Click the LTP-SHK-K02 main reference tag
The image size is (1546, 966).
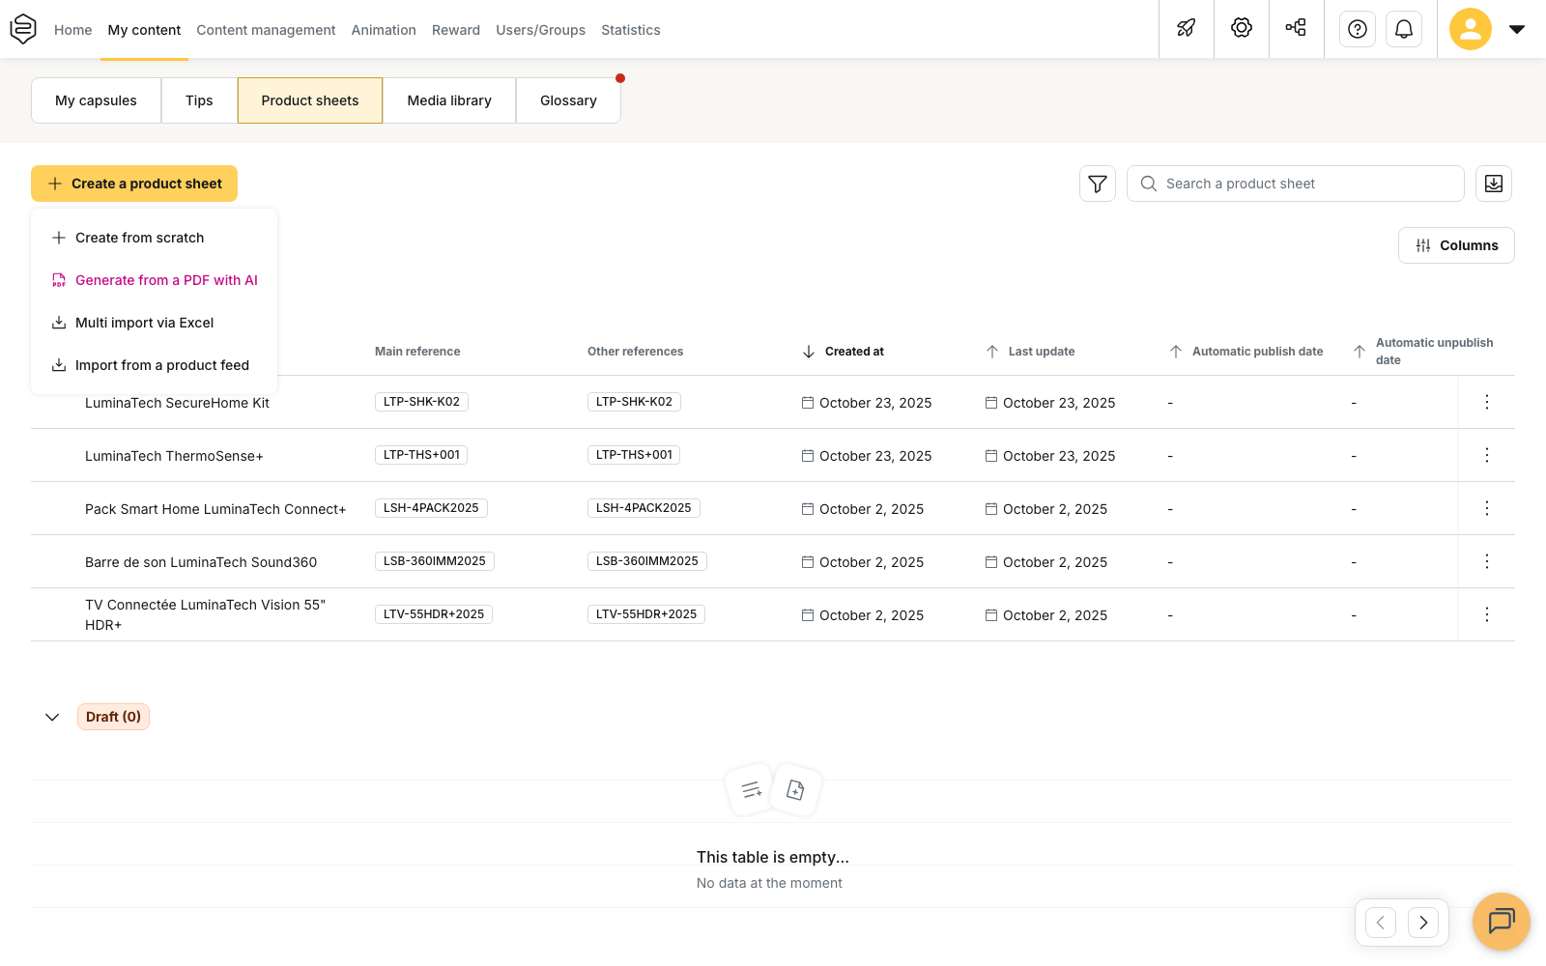[x=421, y=402]
